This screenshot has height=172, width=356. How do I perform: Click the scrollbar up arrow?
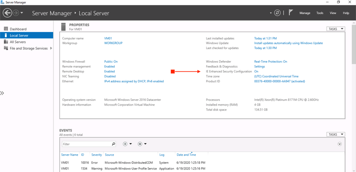click(354, 23)
